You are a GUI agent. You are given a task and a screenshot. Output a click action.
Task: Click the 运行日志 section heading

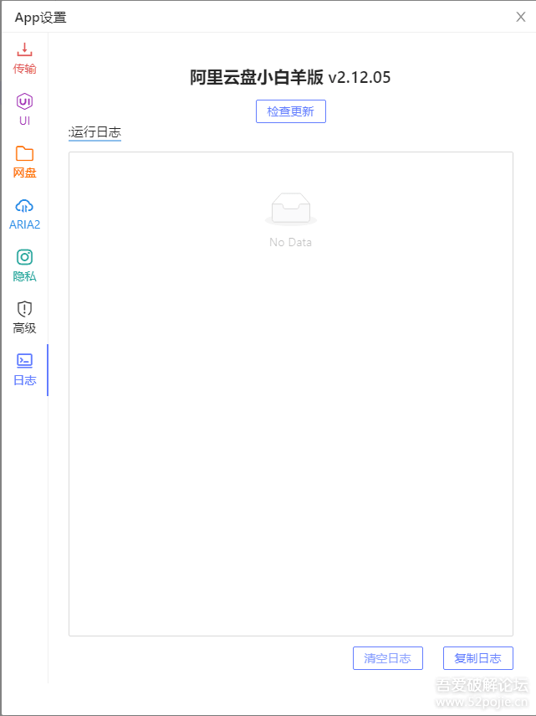[95, 132]
